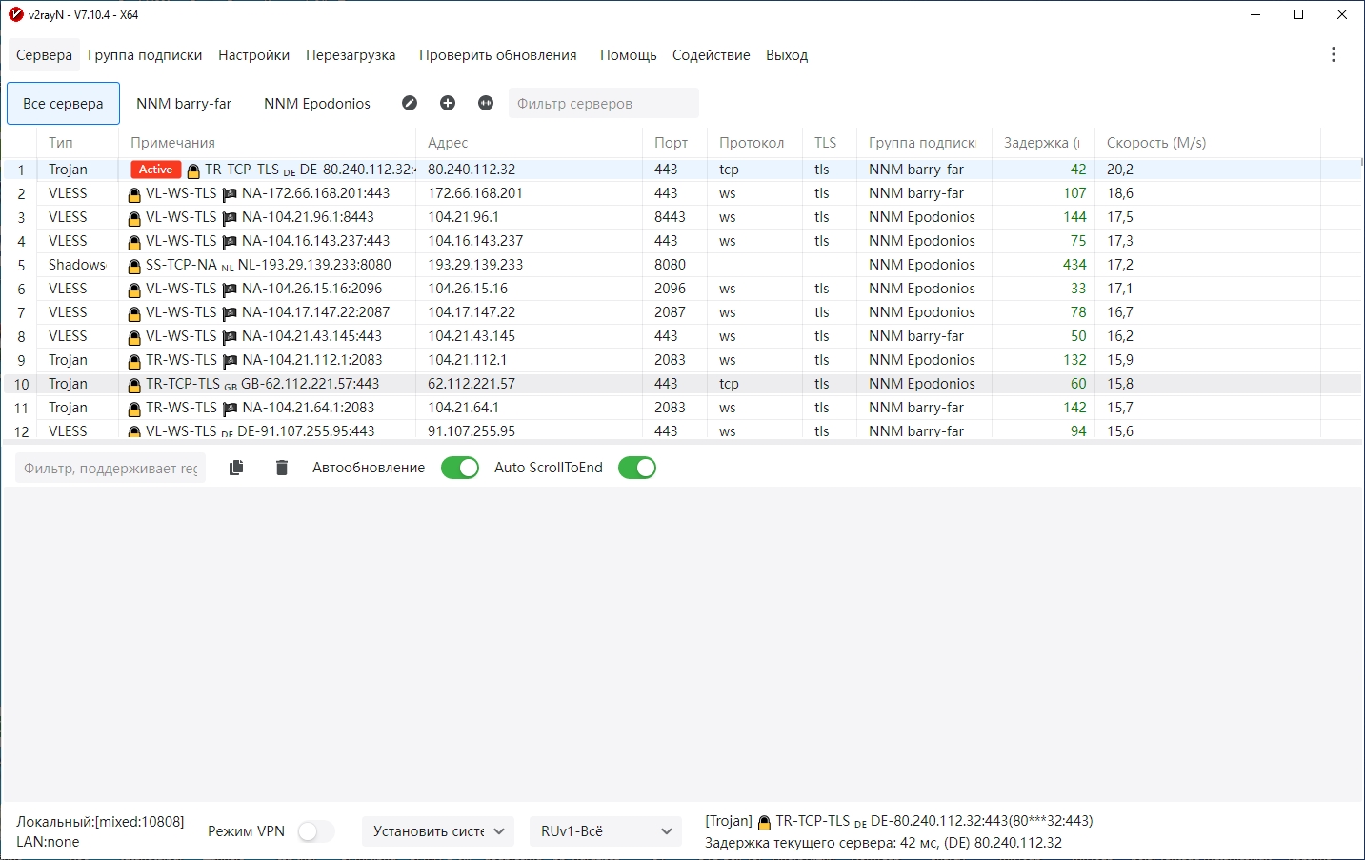
Task: Select the Shadowsocks server row 5
Action: click(x=682, y=265)
